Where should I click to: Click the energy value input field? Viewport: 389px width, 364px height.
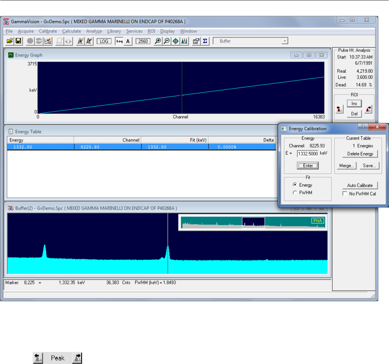tap(307, 154)
